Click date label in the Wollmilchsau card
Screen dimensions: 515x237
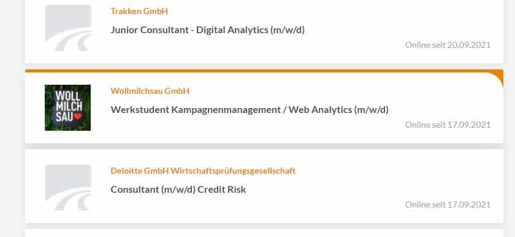[448, 125]
